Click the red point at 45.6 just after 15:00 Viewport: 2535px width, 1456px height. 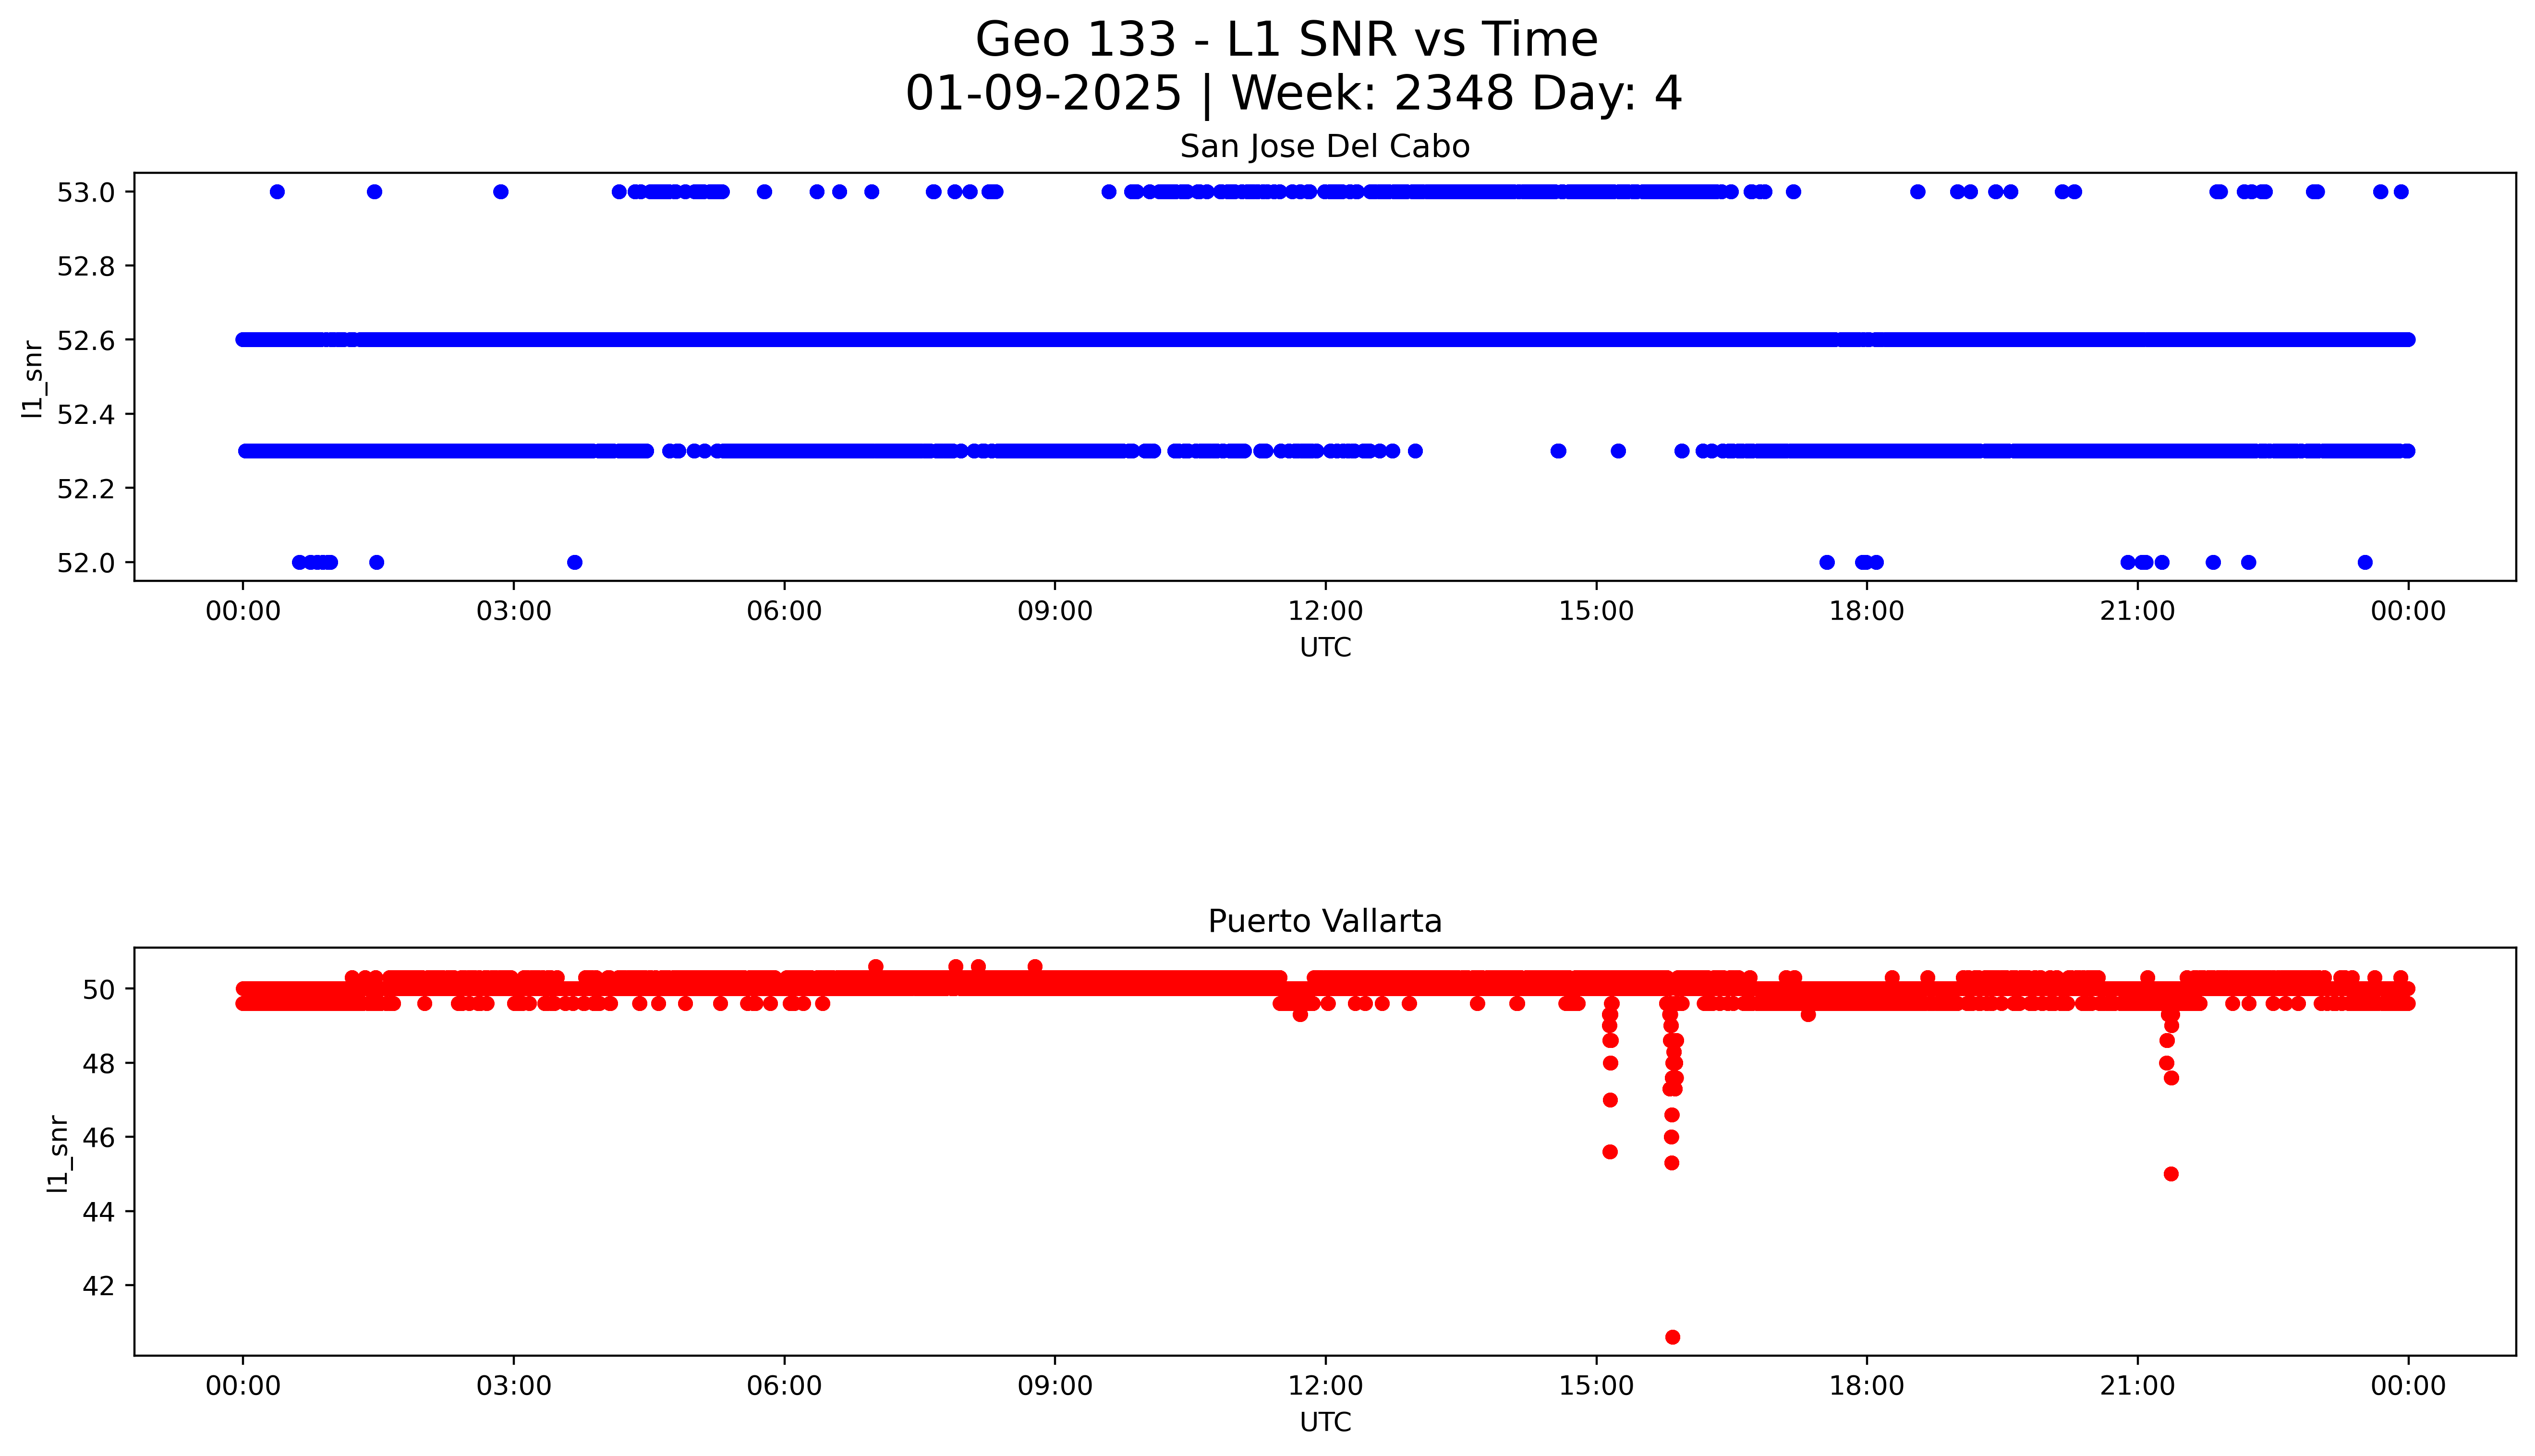tap(1610, 1152)
